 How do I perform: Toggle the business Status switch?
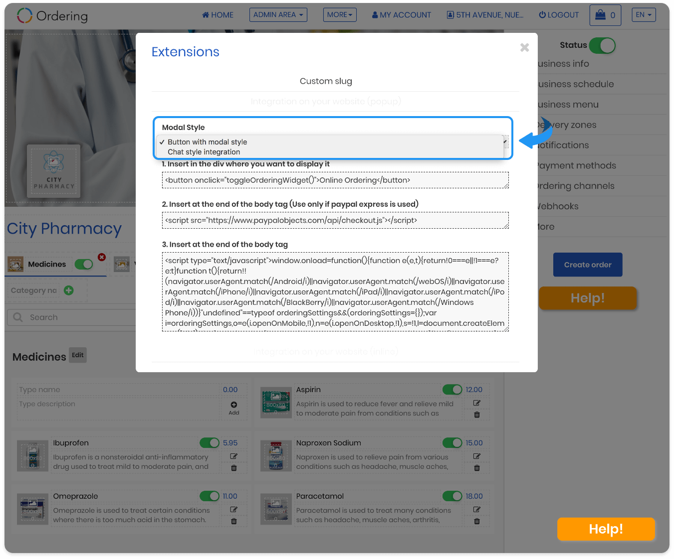[x=602, y=45]
